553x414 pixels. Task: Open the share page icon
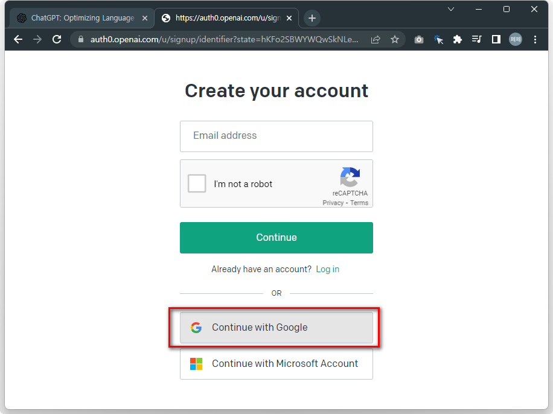point(376,39)
